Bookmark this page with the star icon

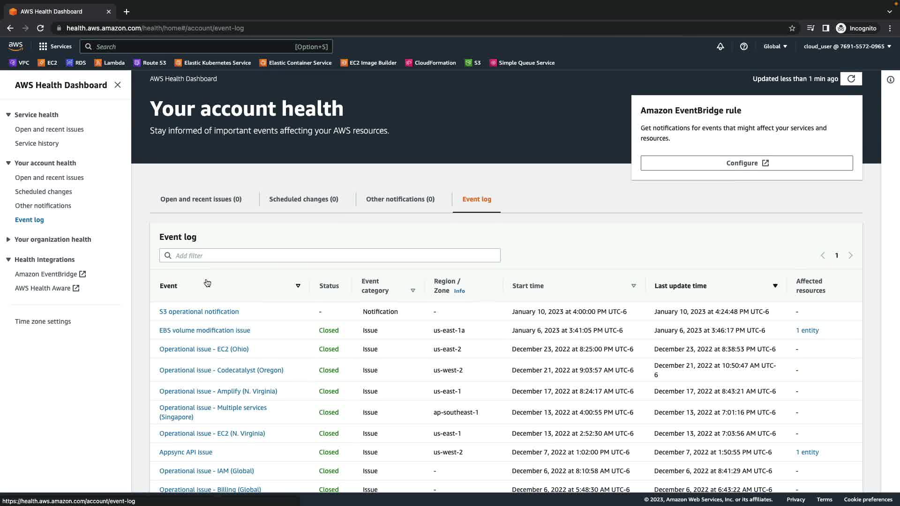(792, 28)
